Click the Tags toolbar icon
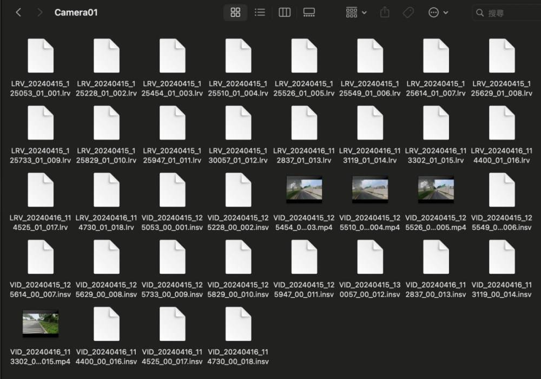The width and height of the screenshot is (541, 379). pyautogui.click(x=408, y=13)
